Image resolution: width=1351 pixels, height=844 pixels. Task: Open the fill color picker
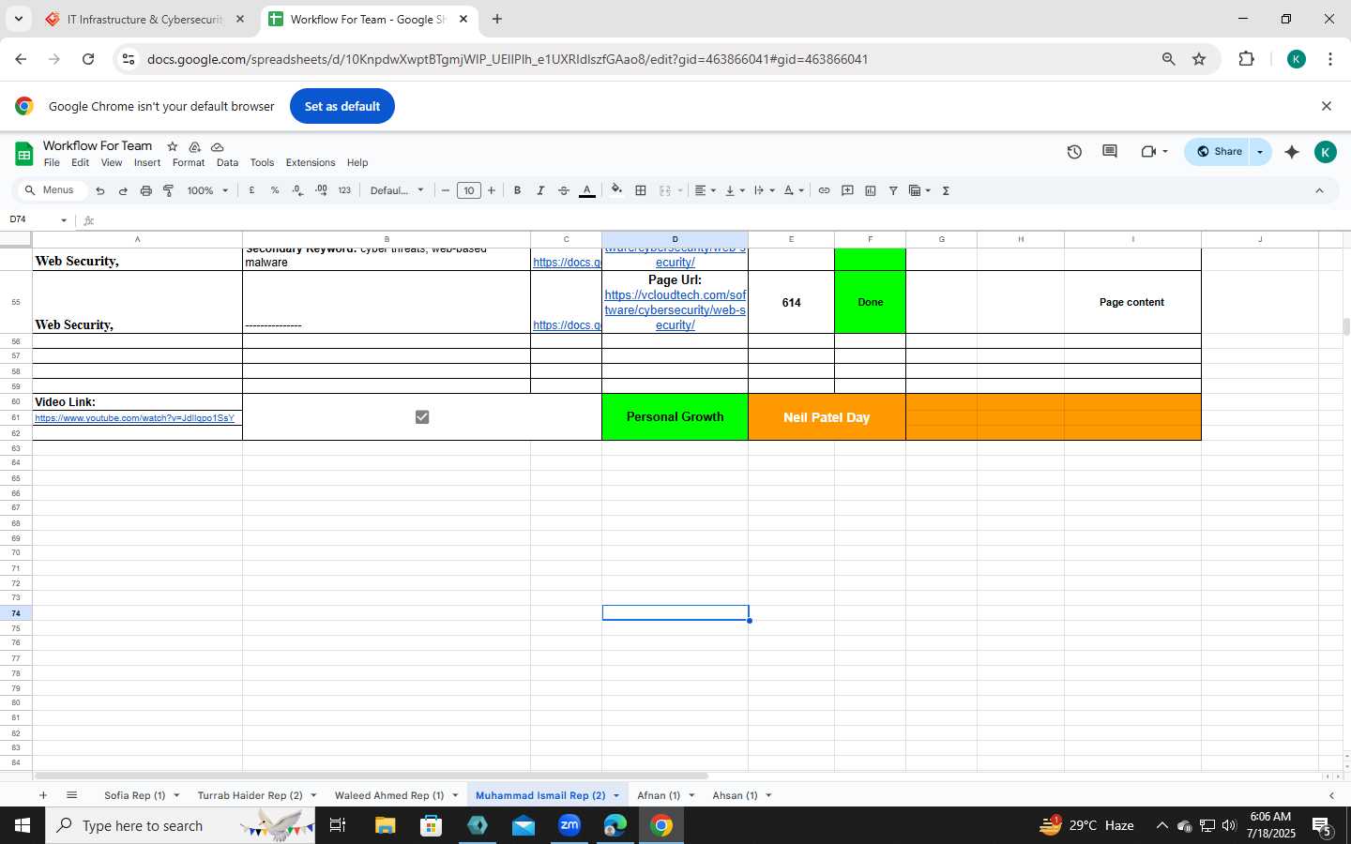(x=616, y=190)
